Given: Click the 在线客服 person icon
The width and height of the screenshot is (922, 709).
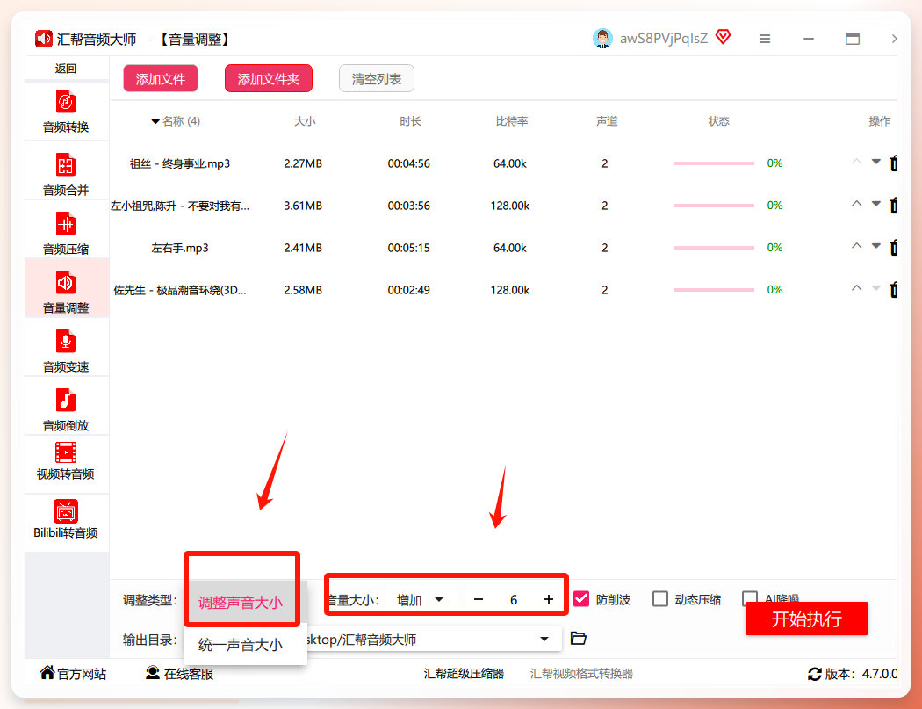Looking at the screenshot, I should pos(153,672).
